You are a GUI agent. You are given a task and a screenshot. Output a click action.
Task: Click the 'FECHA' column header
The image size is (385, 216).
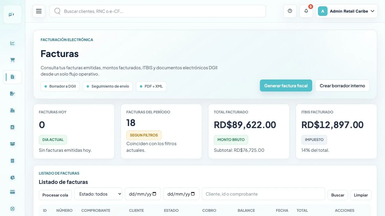282,211
